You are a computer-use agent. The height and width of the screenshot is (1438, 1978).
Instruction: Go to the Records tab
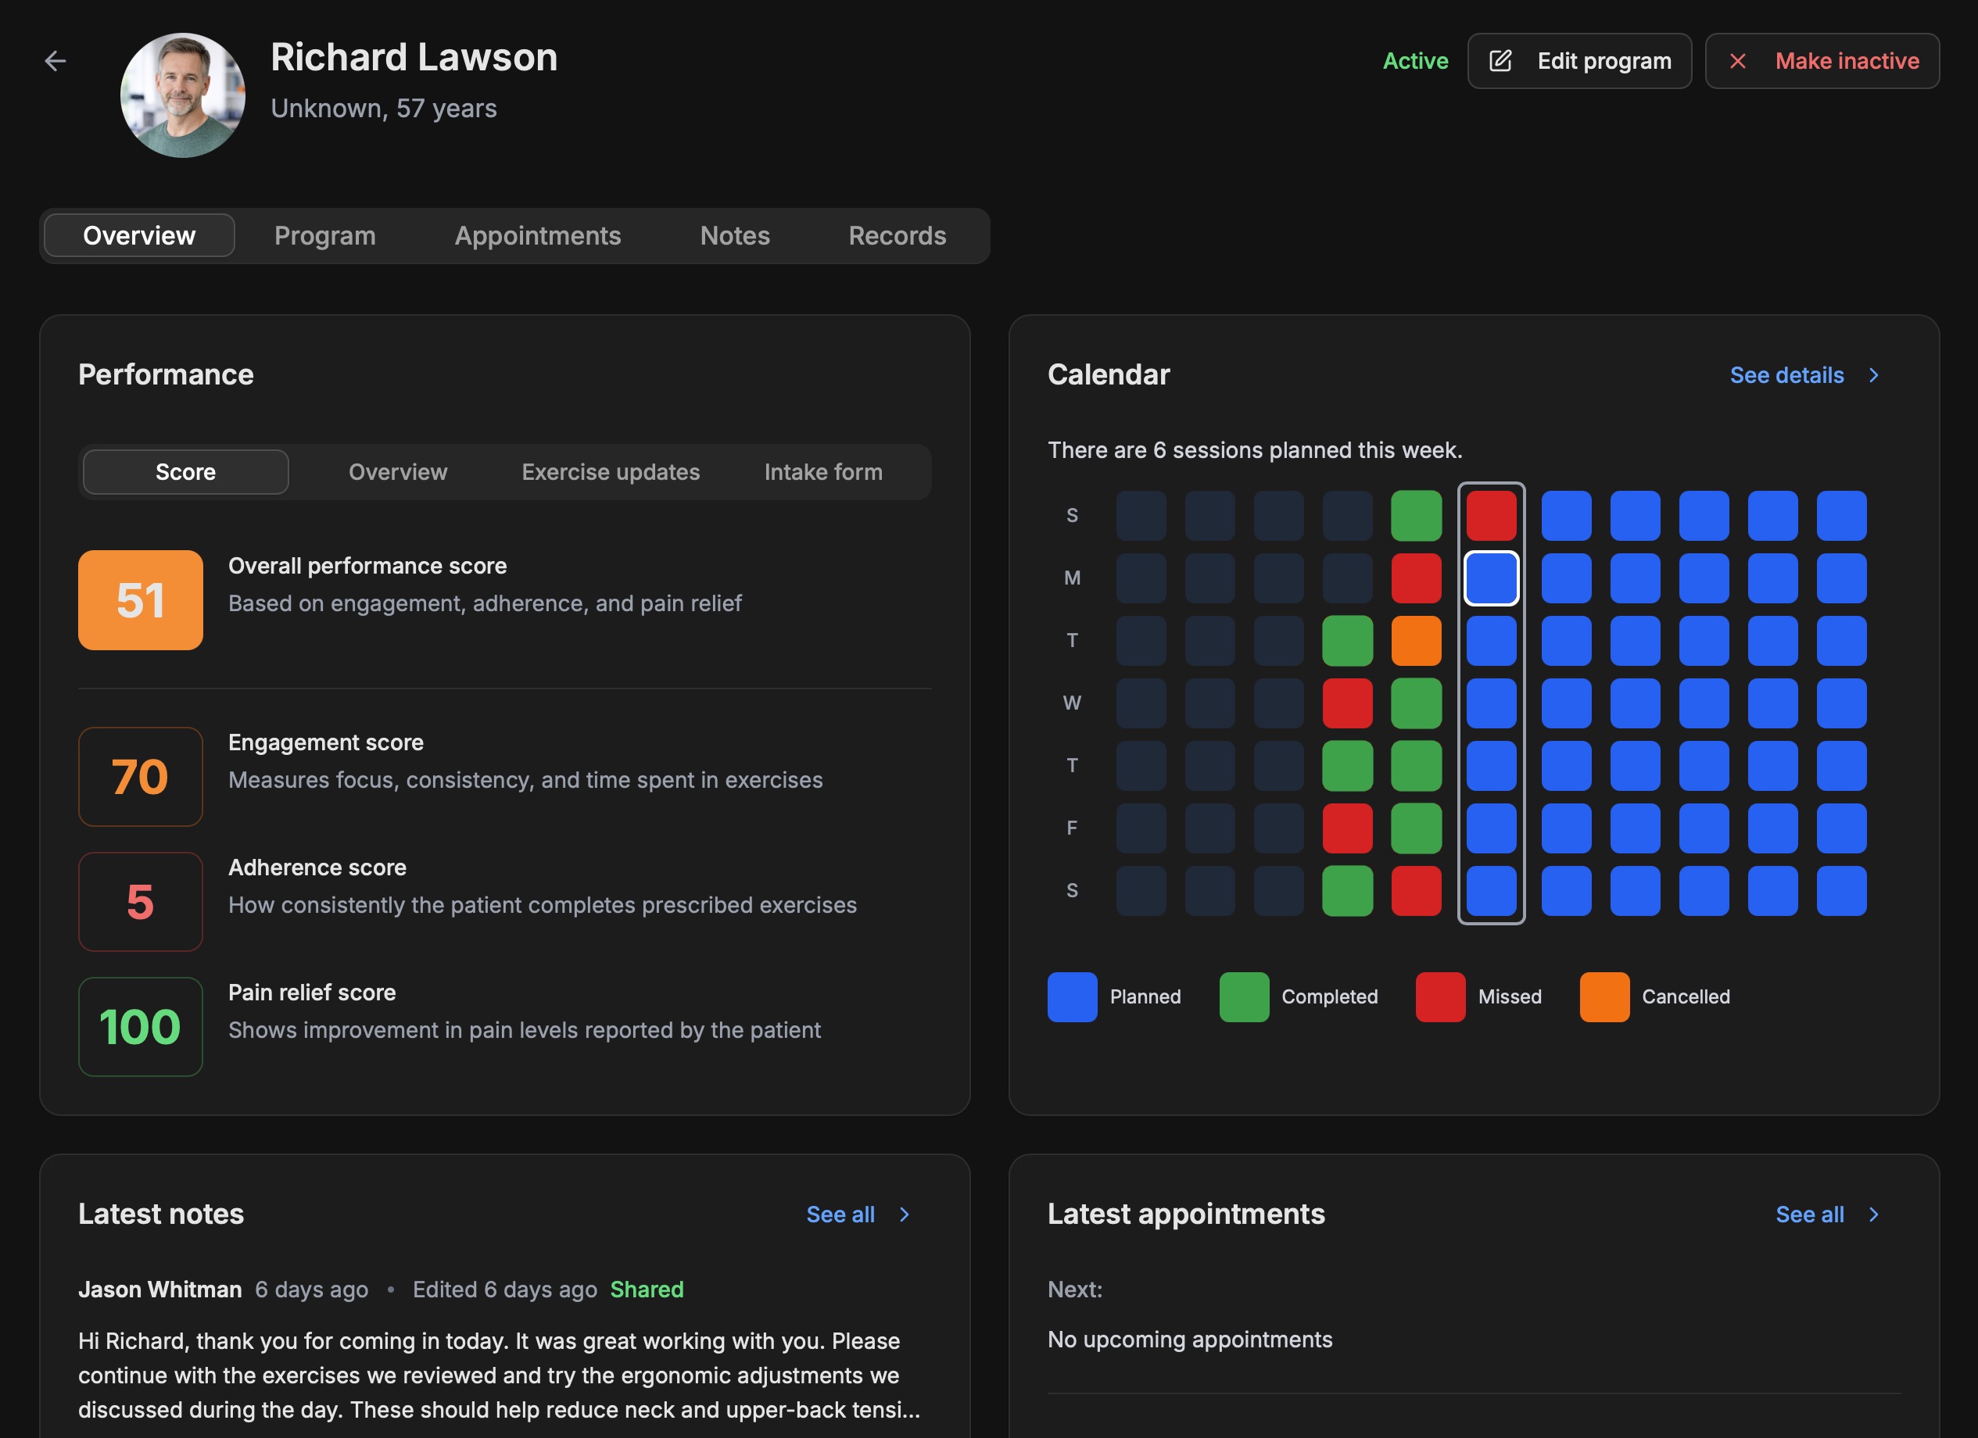(x=897, y=235)
